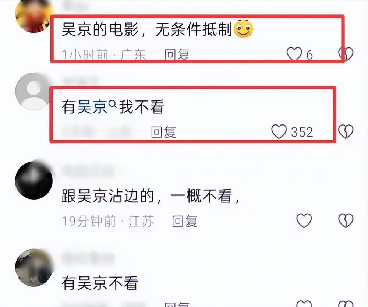
Task: Open the dark black profile avatar
Action: (x=34, y=180)
